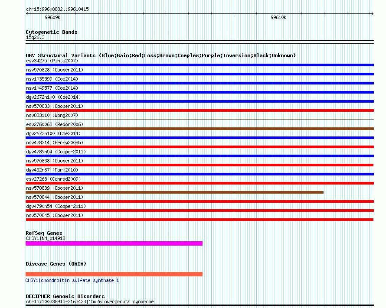This screenshot has height=308, width=386.
Task: Click the dgv4790n54 (Cooper2011) red bar
Action: [x=200, y=211]
